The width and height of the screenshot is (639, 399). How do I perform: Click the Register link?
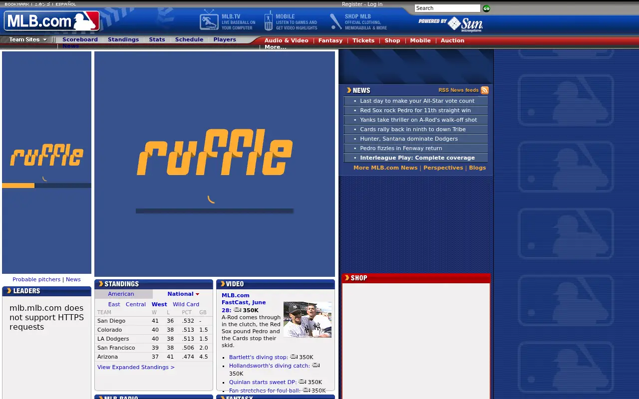(x=352, y=4)
